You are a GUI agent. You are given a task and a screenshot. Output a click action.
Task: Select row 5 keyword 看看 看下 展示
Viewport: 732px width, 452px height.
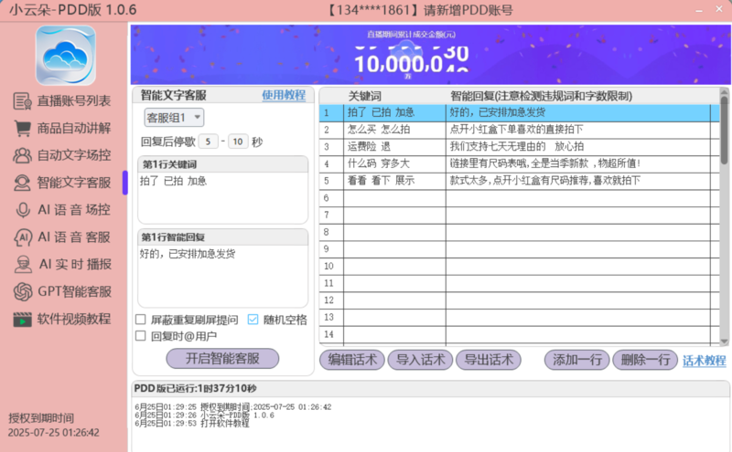point(394,181)
